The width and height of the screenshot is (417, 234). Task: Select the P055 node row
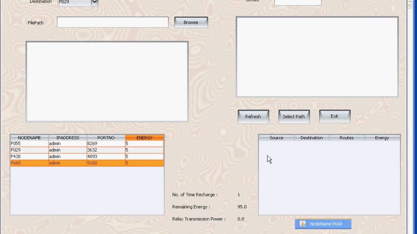tap(87, 144)
